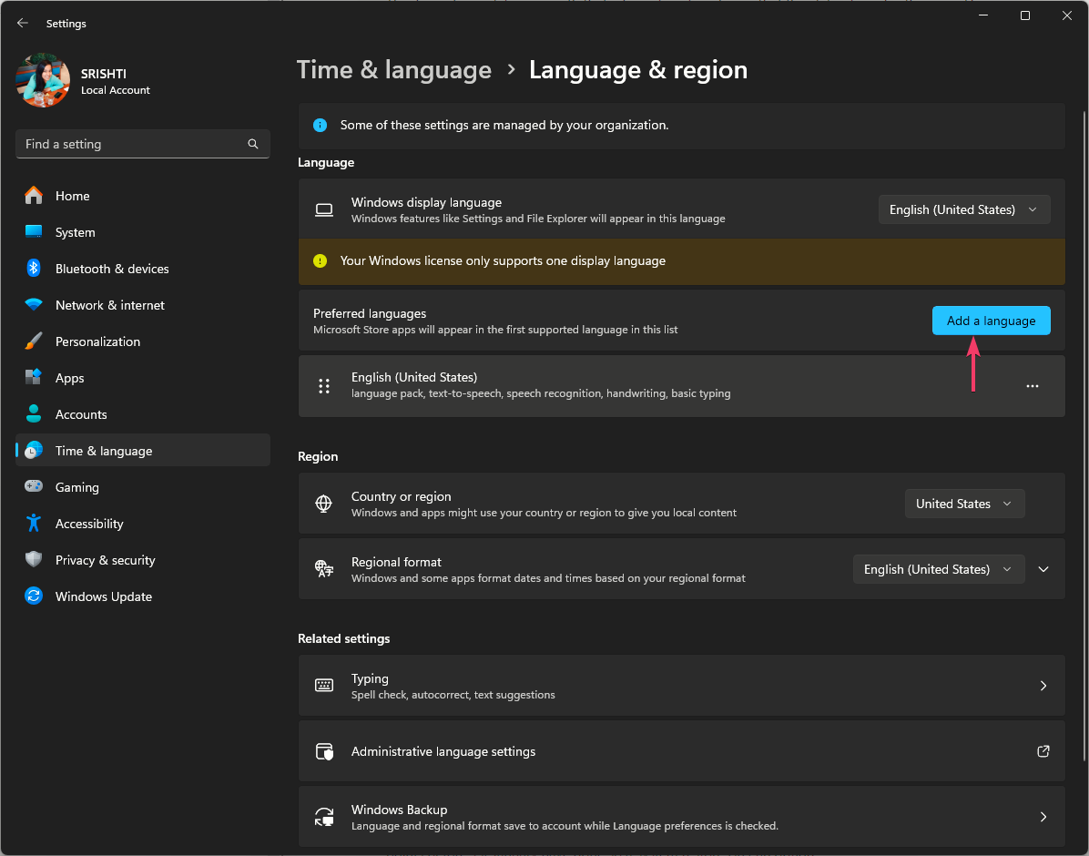Viewport: 1089px width, 856px height.
Task: Click the info icon on the organization banner
Action: 320,125
